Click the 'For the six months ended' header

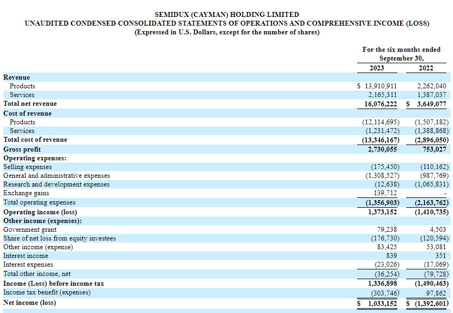[401, 50]
